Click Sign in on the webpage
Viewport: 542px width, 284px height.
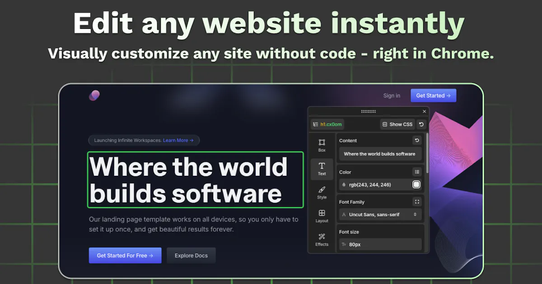coord(392,96)
